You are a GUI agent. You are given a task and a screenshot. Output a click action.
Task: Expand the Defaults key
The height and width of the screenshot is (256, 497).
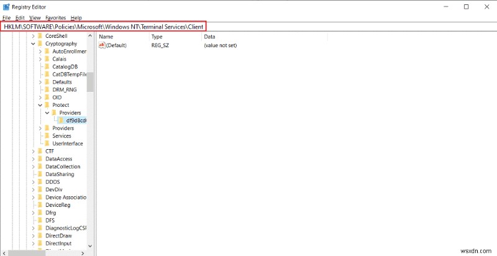pos(40,82)
